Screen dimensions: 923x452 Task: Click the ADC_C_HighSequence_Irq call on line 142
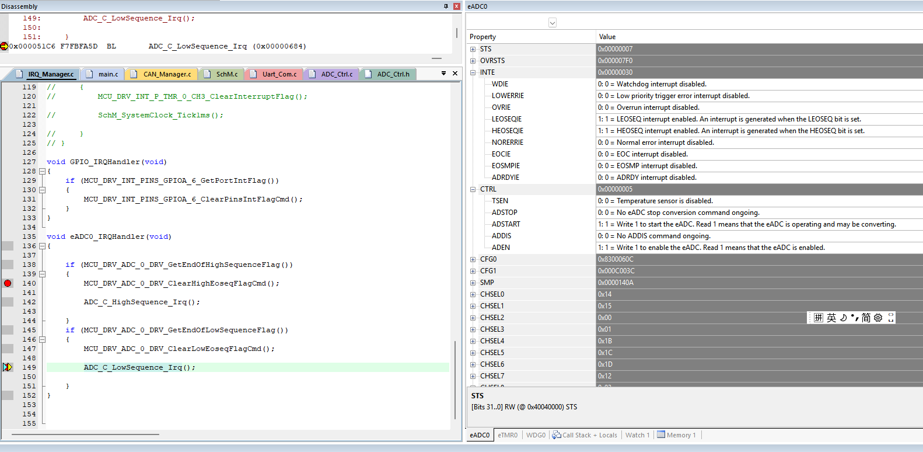[x=142, y=302]
